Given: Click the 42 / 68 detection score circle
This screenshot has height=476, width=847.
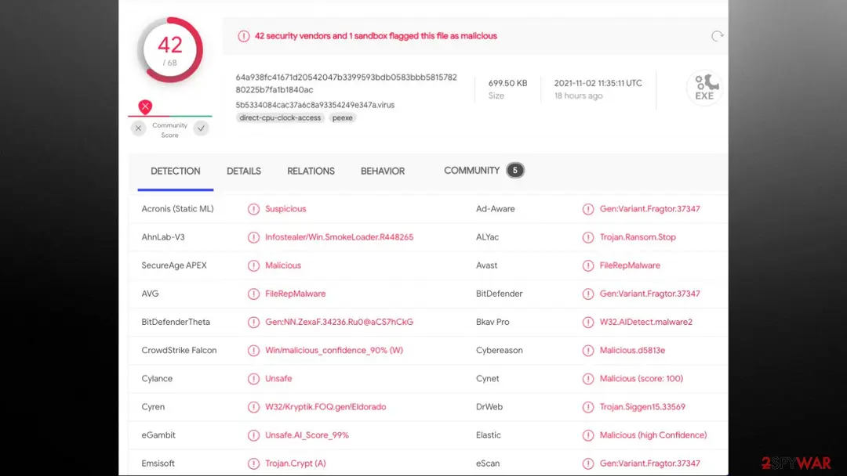Looking at the screenshot, I should pos(170,50).
